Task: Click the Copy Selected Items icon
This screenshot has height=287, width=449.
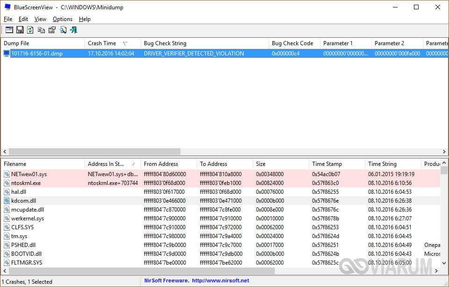Action: [41, 30]
